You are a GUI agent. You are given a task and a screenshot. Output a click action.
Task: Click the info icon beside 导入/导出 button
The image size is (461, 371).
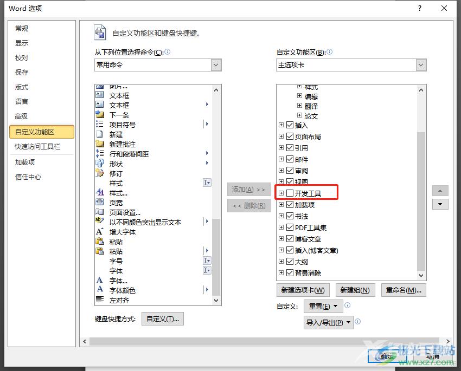[357, 321]
